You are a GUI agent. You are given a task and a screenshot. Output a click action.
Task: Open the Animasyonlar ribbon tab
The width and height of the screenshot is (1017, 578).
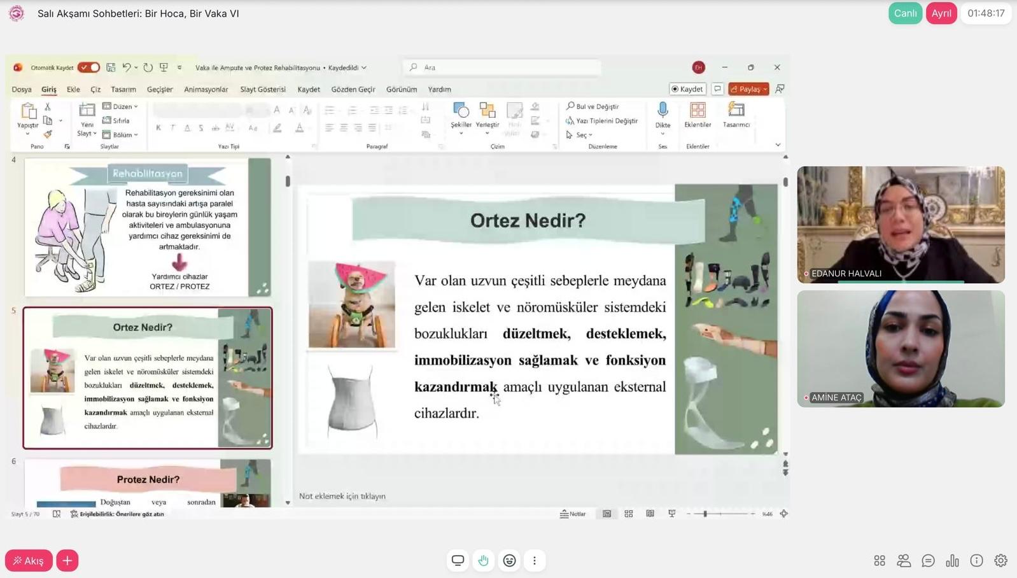click(206, 89)
